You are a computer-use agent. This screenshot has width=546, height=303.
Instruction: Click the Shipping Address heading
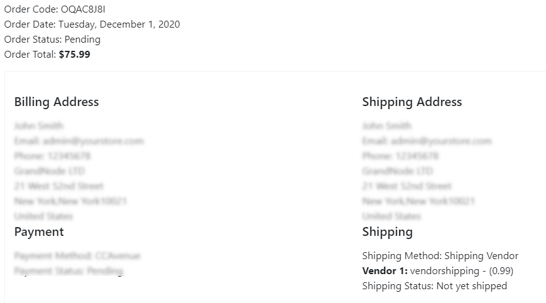point(412,102)
